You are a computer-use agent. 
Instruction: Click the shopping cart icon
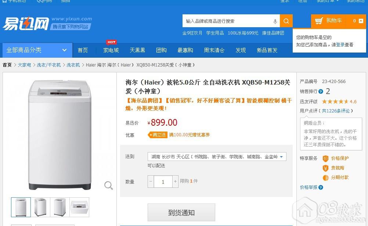tap(319, 21)
